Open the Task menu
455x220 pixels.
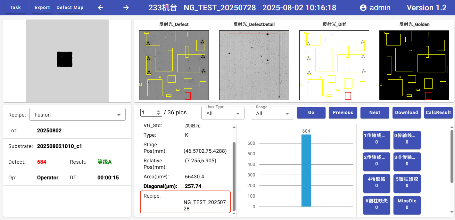click(x=15, y=7)
